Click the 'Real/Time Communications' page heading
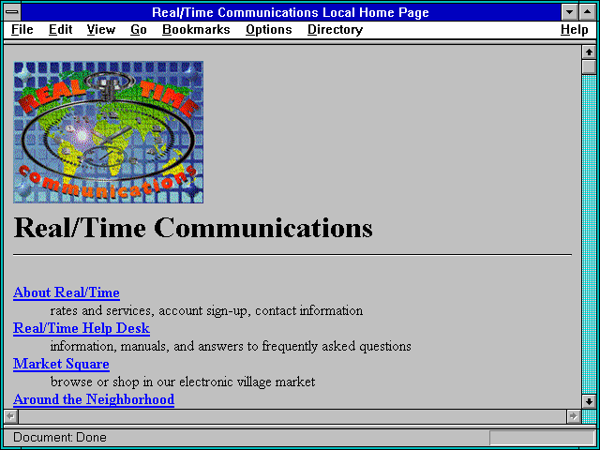The height and width of the screenshot is (450, 600). point(193,227)
